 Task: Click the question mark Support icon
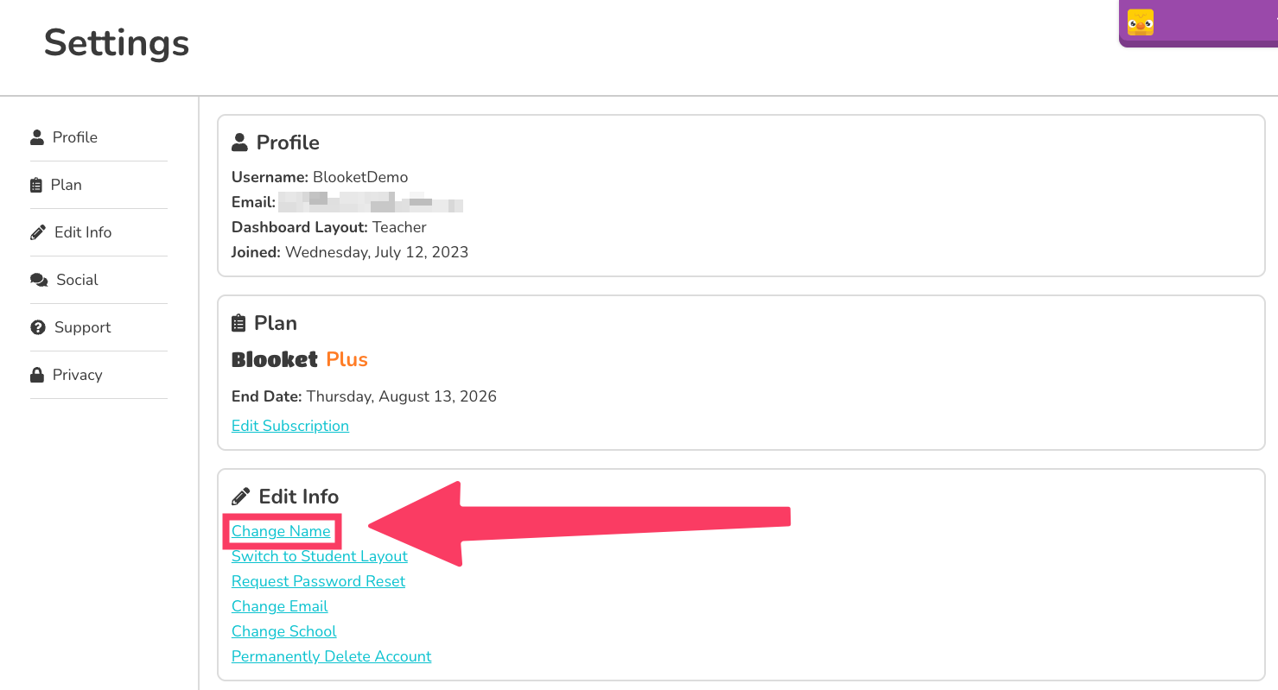click(37, 327)
